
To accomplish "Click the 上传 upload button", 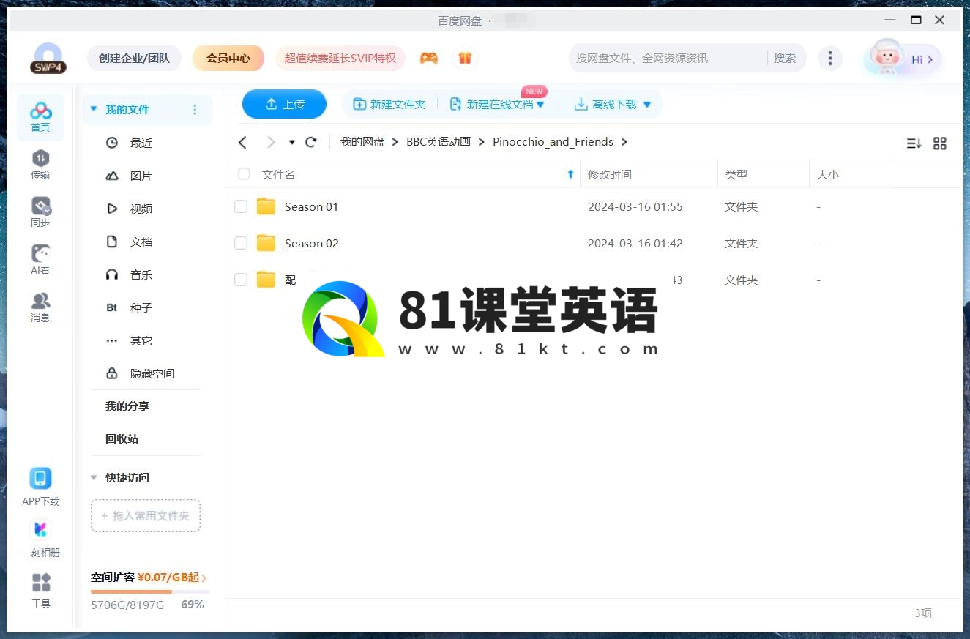I will pyautogui.click(x=284, y=104).
